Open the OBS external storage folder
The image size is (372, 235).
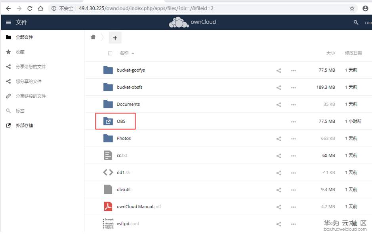[121, 121]
